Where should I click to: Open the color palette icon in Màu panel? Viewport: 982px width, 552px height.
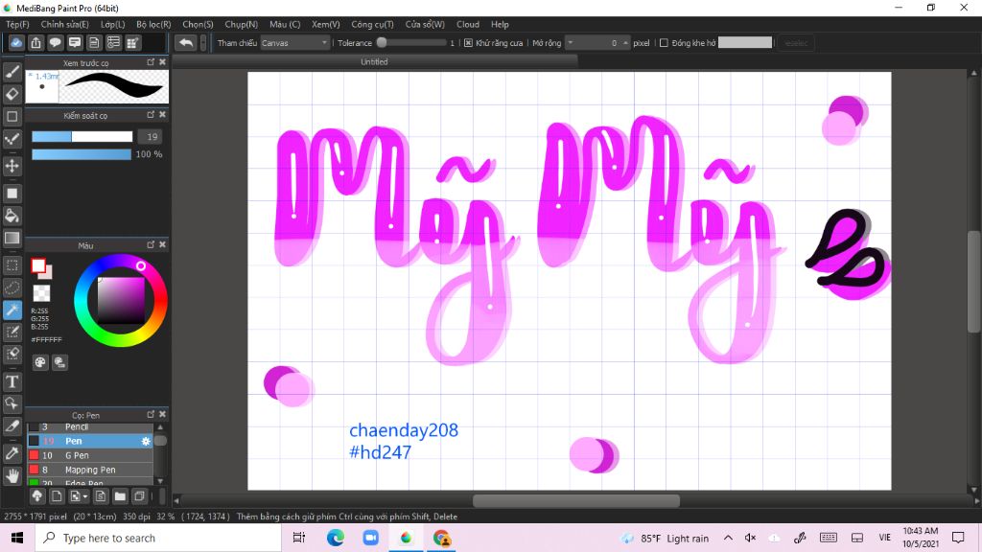click(40, 362)
